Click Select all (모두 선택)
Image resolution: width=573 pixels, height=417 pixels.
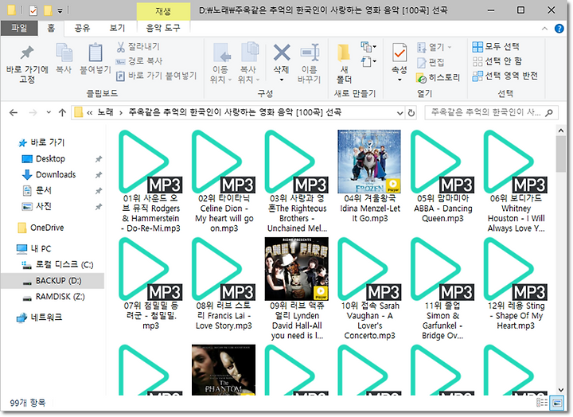[496, 46]
